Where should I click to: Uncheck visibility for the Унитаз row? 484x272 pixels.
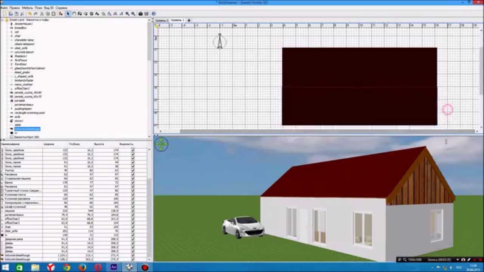pos(133,170)
